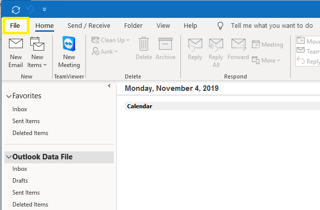Viewport: 320px width, 210px height.
Task: Switch to the Home tab
Action: pos(45,26)
